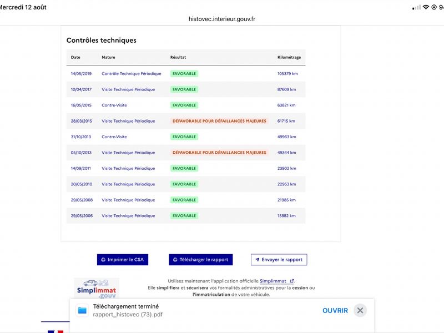Select the date 14/09/2011

80,168
